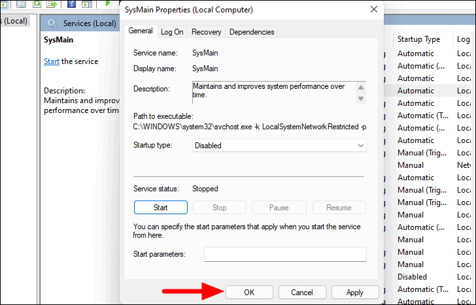The height and width of the screenshot is (305, 476).
Task: Click the gear icon beside Services (Local) header
Action: click(x=52, y=24)
